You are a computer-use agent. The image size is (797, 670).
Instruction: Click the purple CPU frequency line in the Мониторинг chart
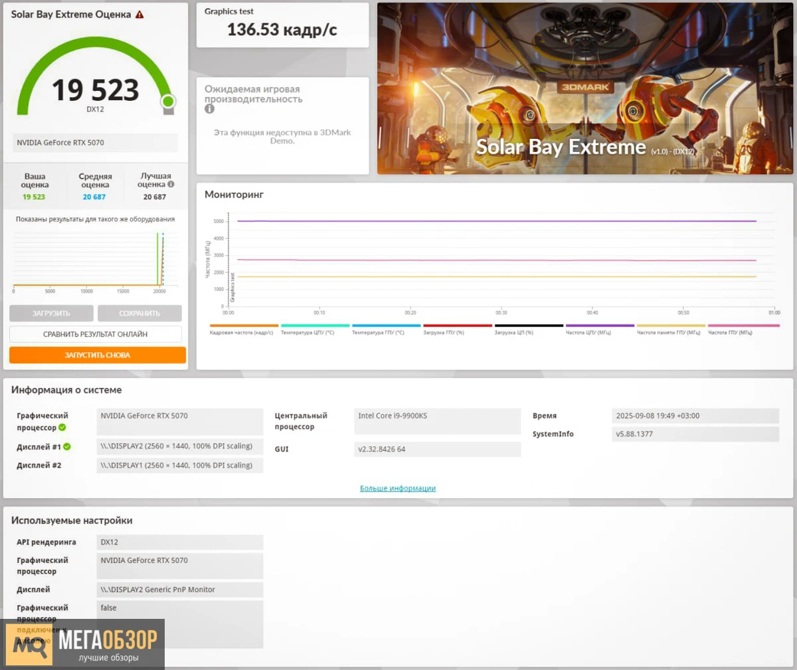pos(497,221)
